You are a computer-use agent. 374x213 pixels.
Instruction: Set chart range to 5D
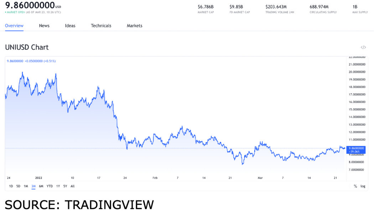(x=18, y=186)
